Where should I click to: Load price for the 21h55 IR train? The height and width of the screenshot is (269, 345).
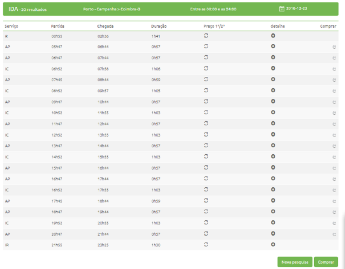pos(206,244)
